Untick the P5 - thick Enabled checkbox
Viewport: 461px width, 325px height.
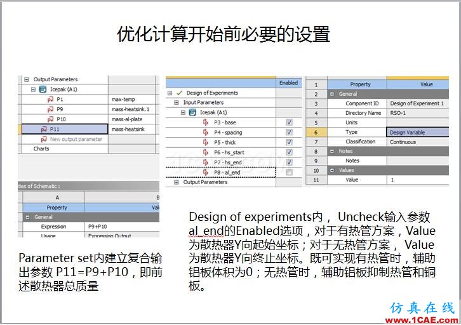tap(289, 142)
